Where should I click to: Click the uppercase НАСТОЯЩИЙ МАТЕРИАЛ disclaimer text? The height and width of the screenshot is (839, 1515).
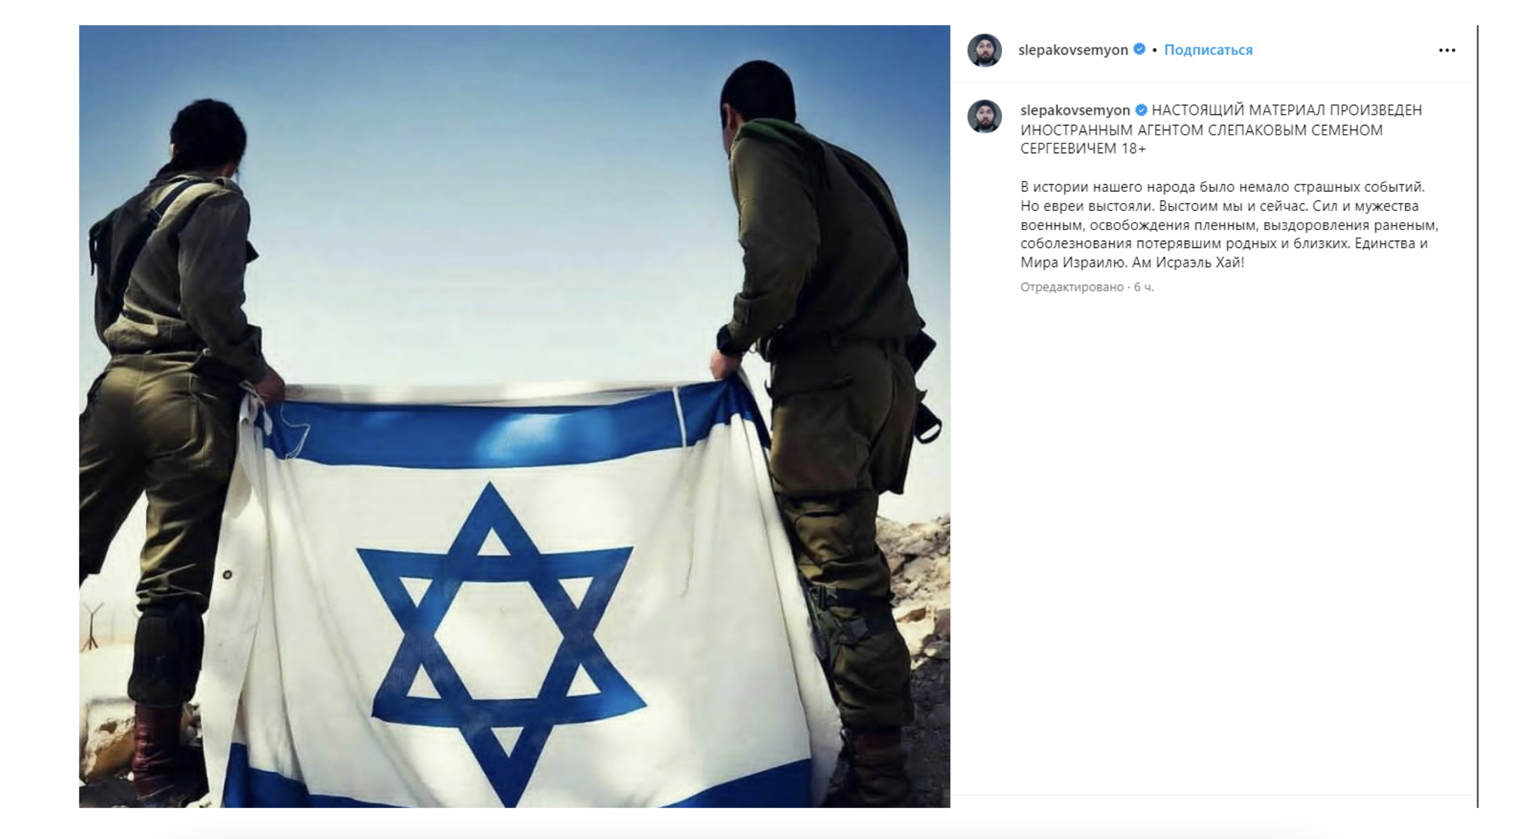coord(1221,129)
